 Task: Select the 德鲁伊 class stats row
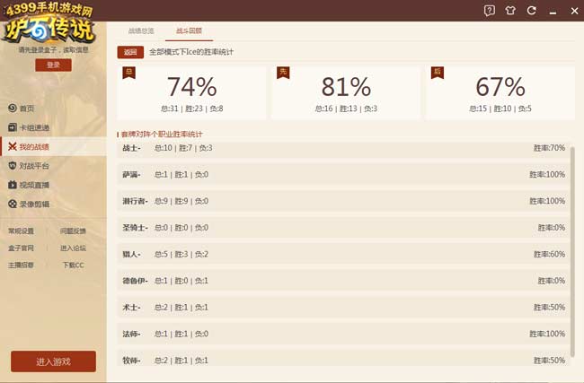coord(343,281)
